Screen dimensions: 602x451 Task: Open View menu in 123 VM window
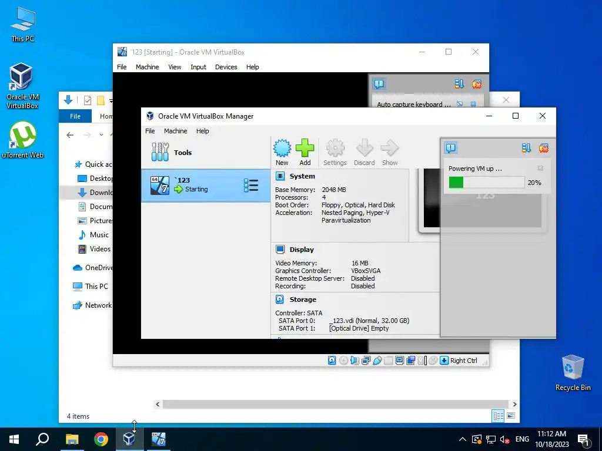coord(175,67)
